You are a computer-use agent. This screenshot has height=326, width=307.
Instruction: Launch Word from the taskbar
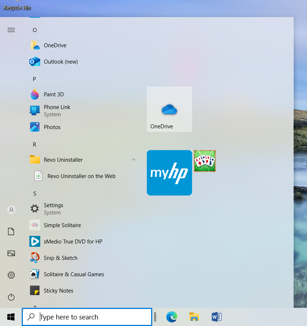click(x=217, y=317)
